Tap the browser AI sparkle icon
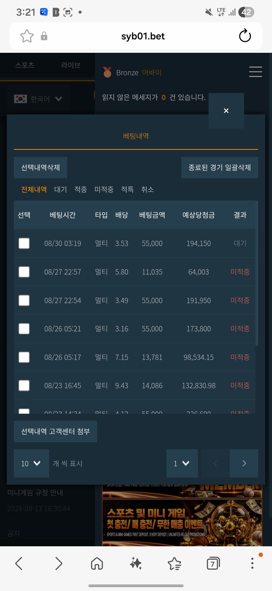Viewport: 272px width, 591px height. pos(136,563)
